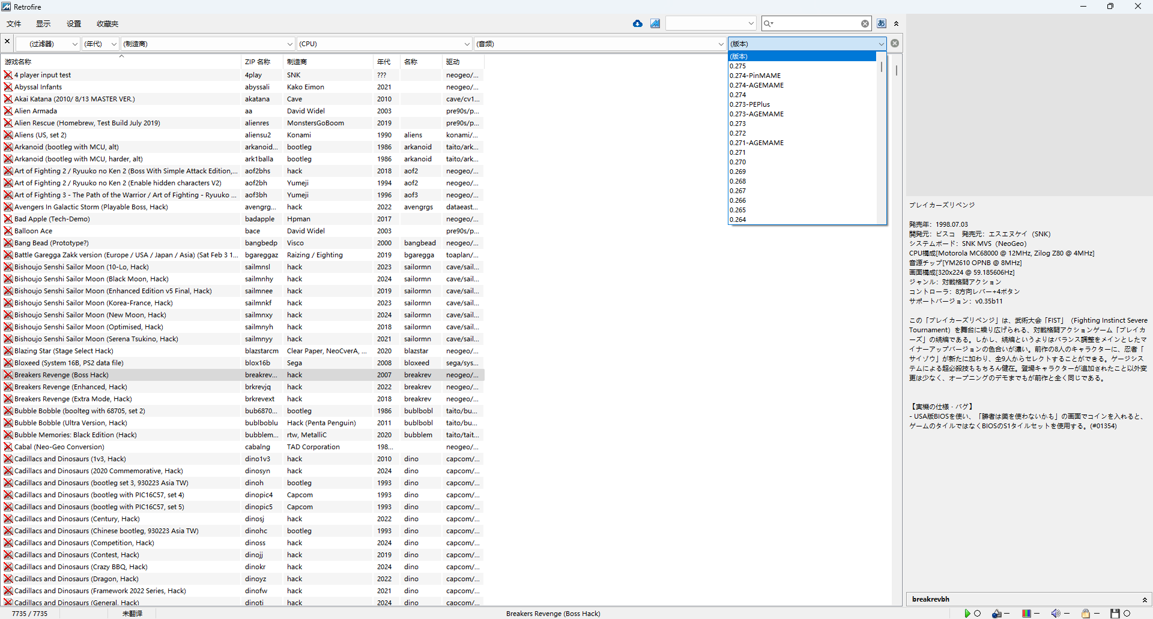Screen dimensions: 1153x619
Task: Click the red X icon beside Cabal (Neo-Geo Conversion)
Action: [x=8, y=447]
